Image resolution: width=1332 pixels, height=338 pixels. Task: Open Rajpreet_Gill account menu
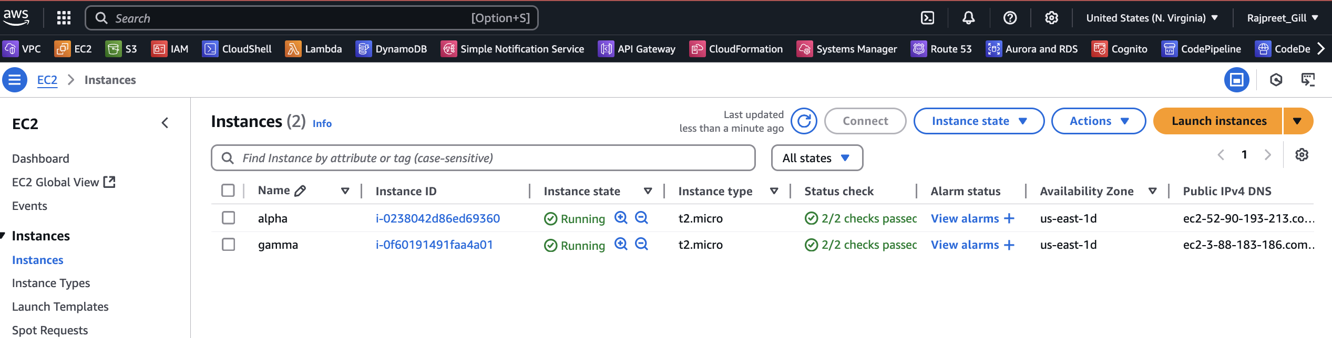tap(1283, 18)
